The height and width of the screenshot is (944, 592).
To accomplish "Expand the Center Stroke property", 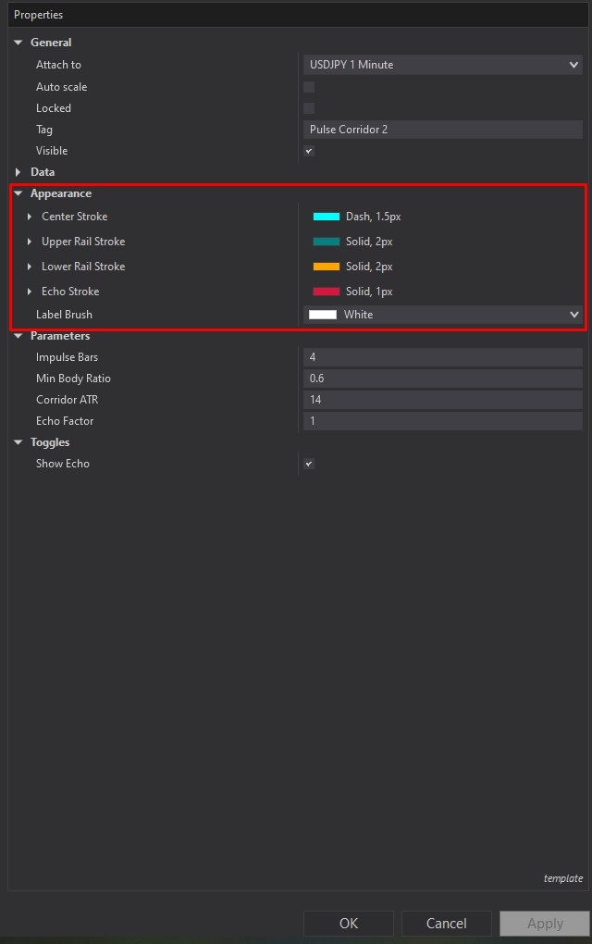I will pyautogui.click(x=30, y=217).
